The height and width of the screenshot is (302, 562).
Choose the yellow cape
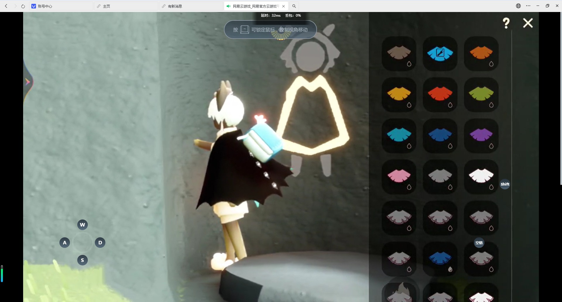[399, 95]
